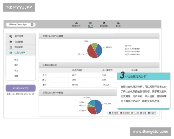Click the teal 19.17% pie slice
This screenshot has width=174, height=139.
click(92, 103)
